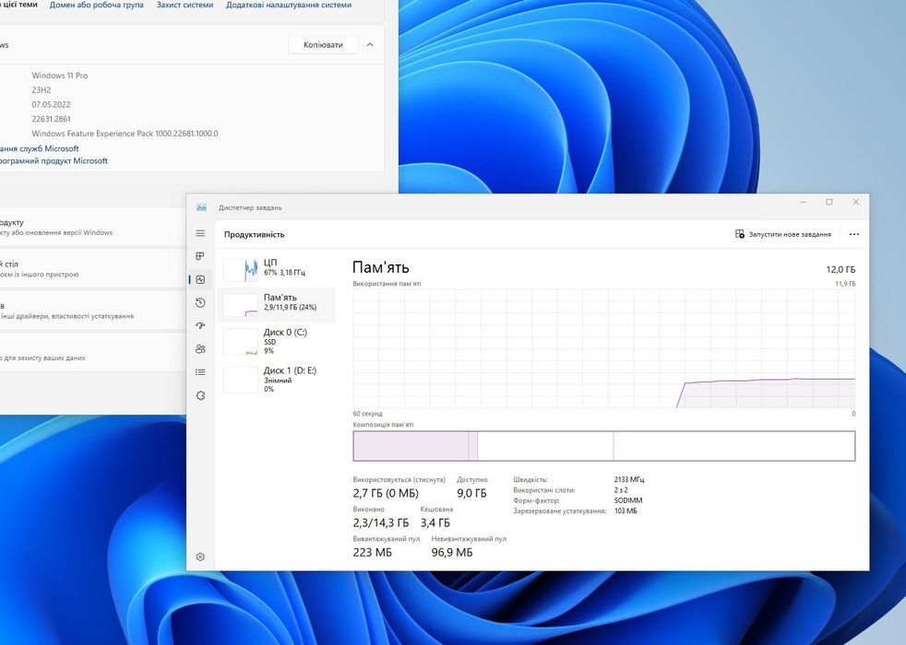Click available memory '9,0 ГБ' value
The image size is (906, 645).
471,493
